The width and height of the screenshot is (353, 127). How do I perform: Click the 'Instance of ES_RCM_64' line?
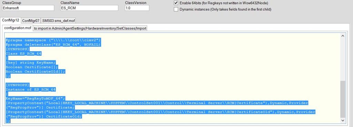coord(31,89)
